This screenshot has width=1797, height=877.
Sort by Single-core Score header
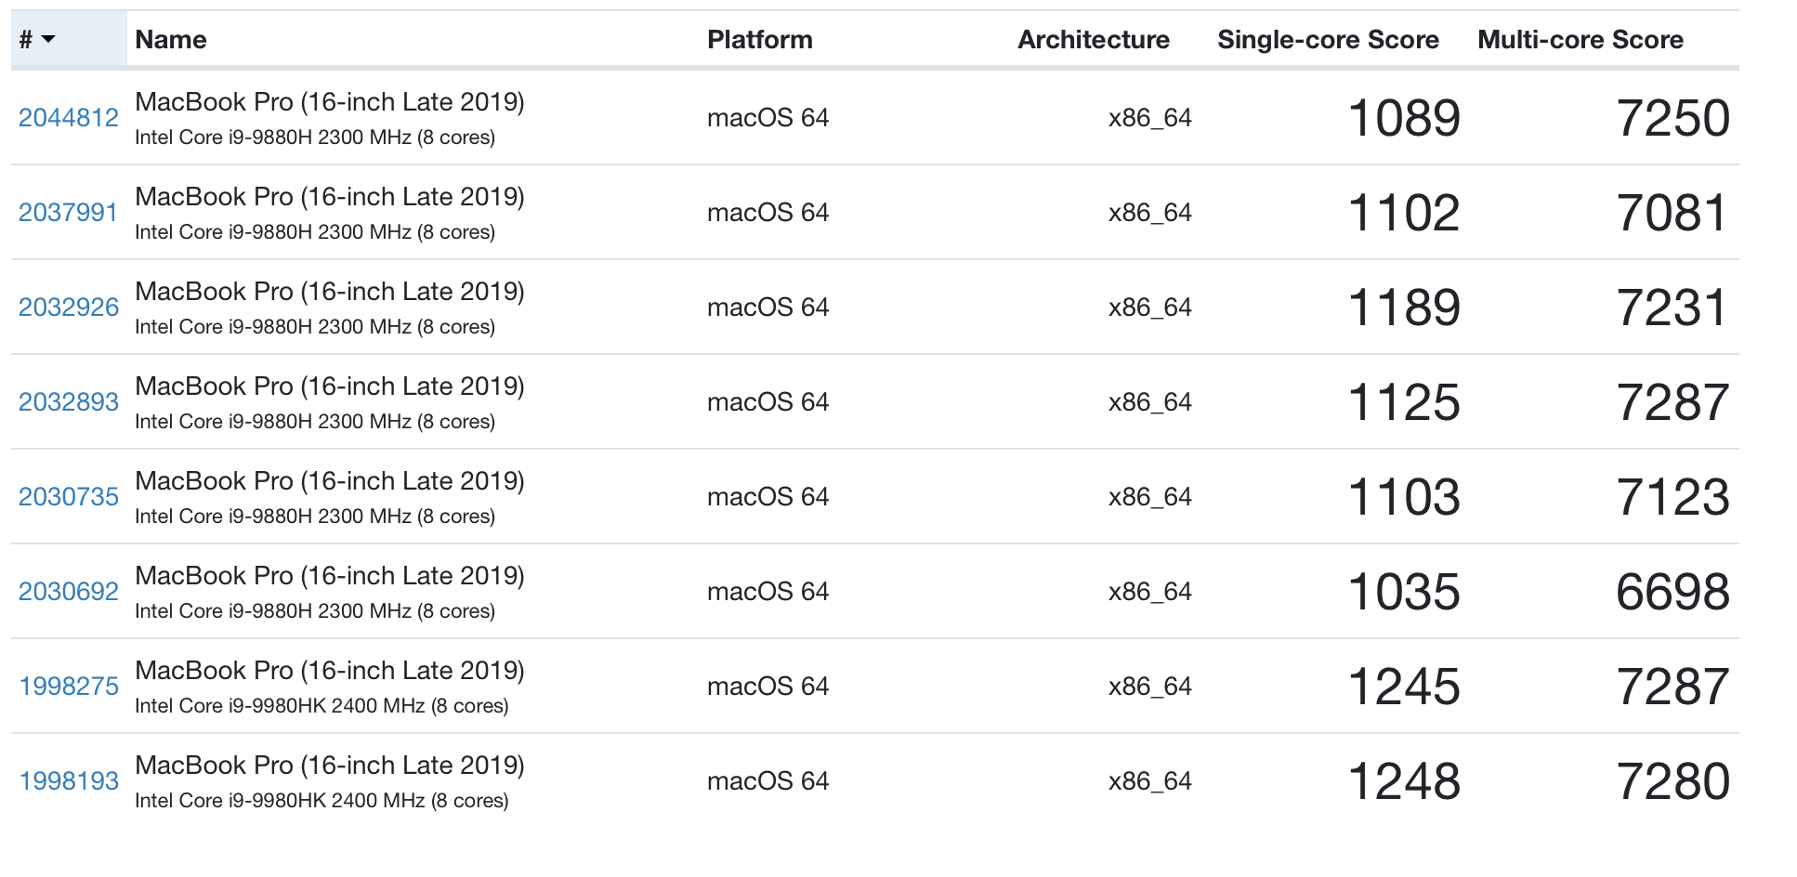[x=1327, y=39]
